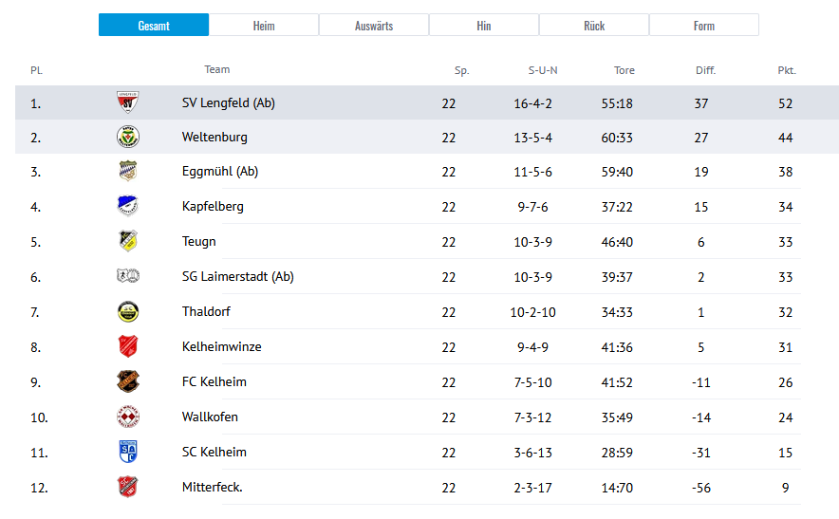Image resolution: width=839 pixels, height=519 pixels.
Task: Open the Wallkofen team link
Action: coord(210,417)
